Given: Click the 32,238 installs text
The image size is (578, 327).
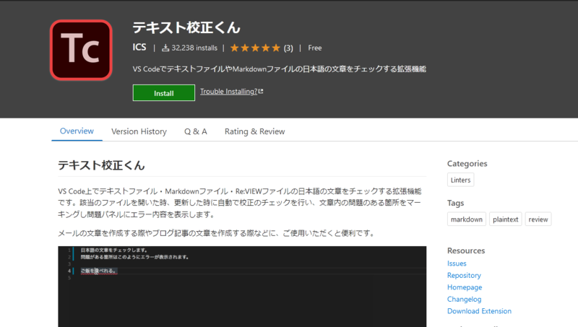Looking at the screenshot, I should click(194, 48).
